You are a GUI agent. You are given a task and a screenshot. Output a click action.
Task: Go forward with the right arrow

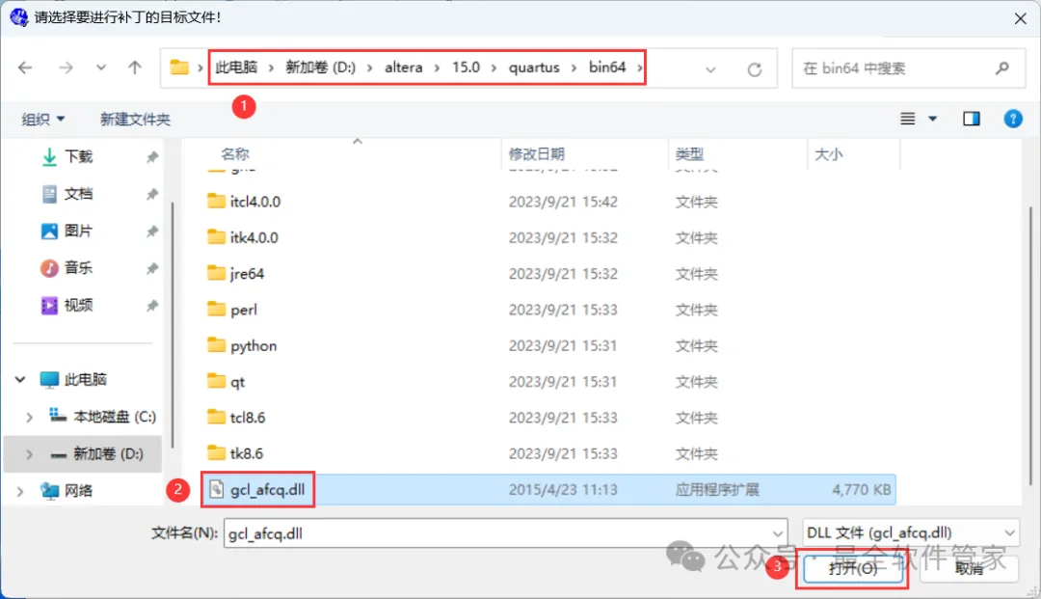[x=66, y=68]
